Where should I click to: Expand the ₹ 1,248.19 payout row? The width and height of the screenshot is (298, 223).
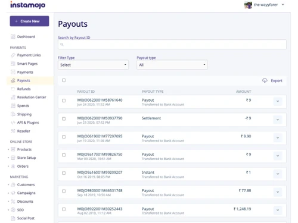coord(278,210)
